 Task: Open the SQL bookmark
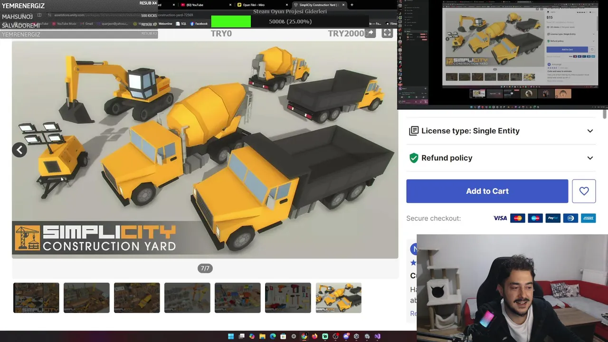click(181, 24)
